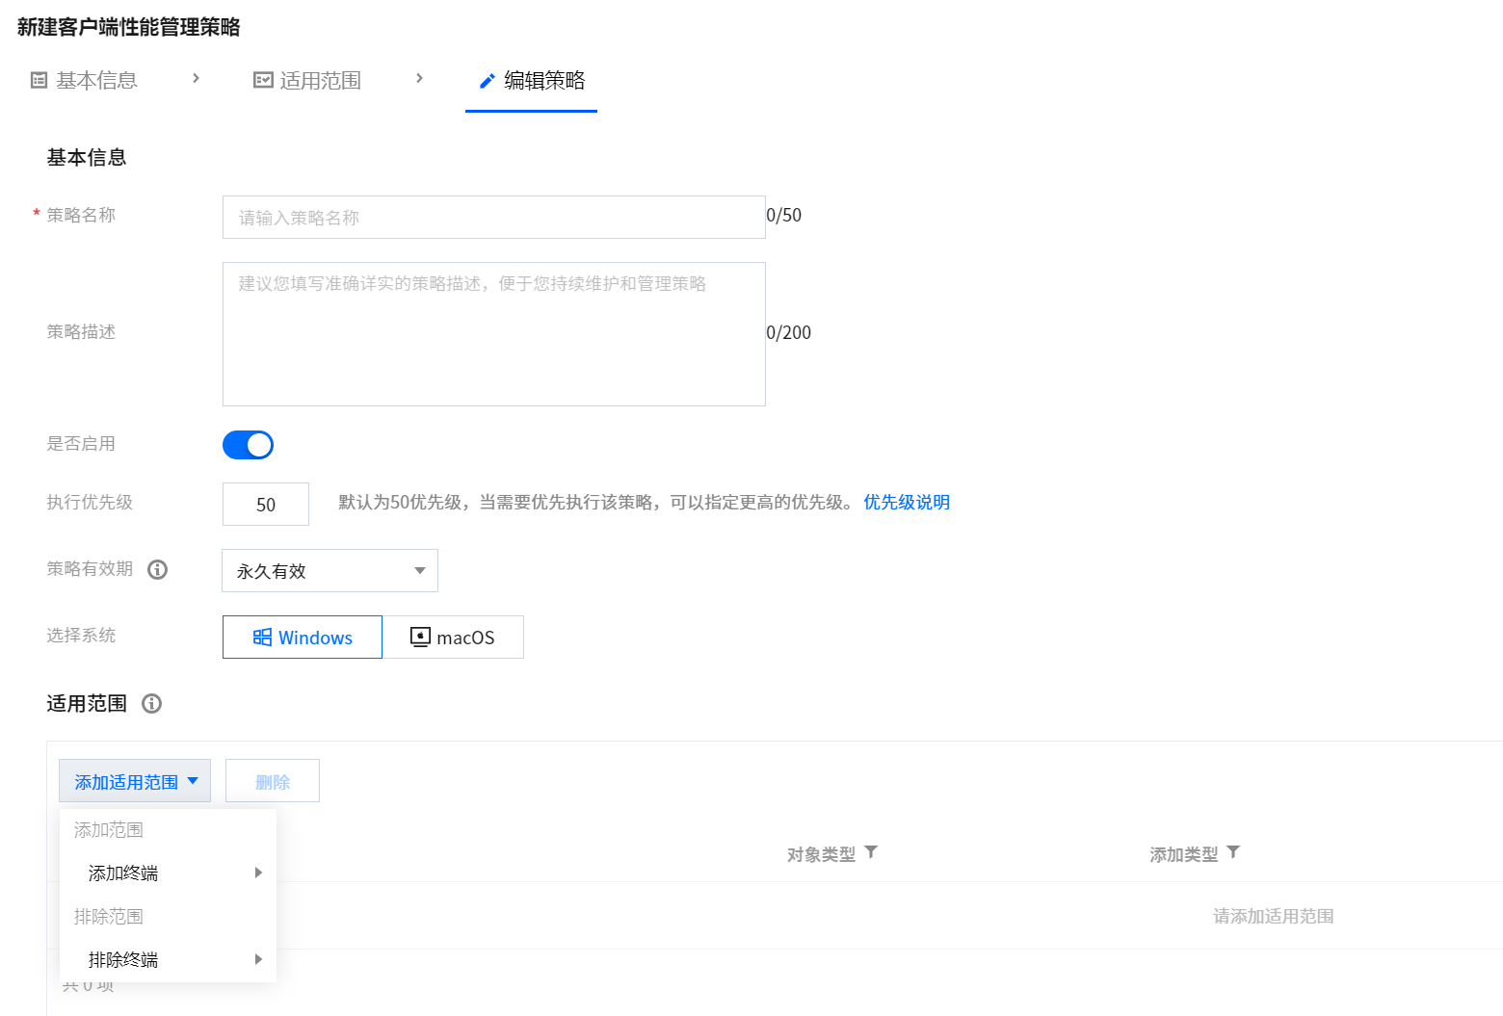Screen dimensions: 1503x1016
Task: Click the 默认为50优先级 hint text
Action: tap(595, 503)
